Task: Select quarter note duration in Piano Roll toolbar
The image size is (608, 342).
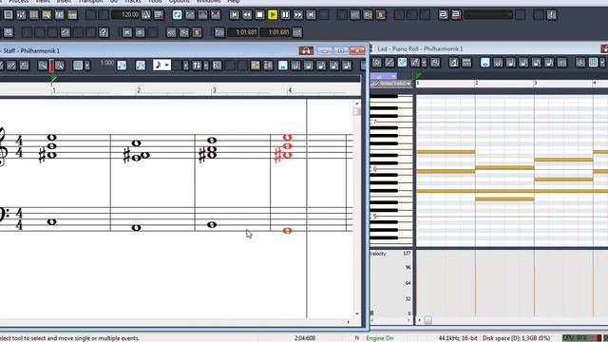Action: click(x=511, y=63)
